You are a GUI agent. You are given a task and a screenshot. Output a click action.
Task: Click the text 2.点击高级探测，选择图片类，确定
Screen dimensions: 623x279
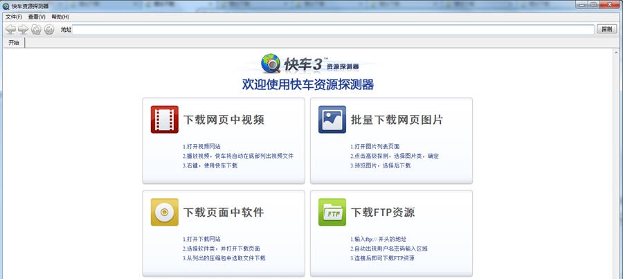click(394, 156)
